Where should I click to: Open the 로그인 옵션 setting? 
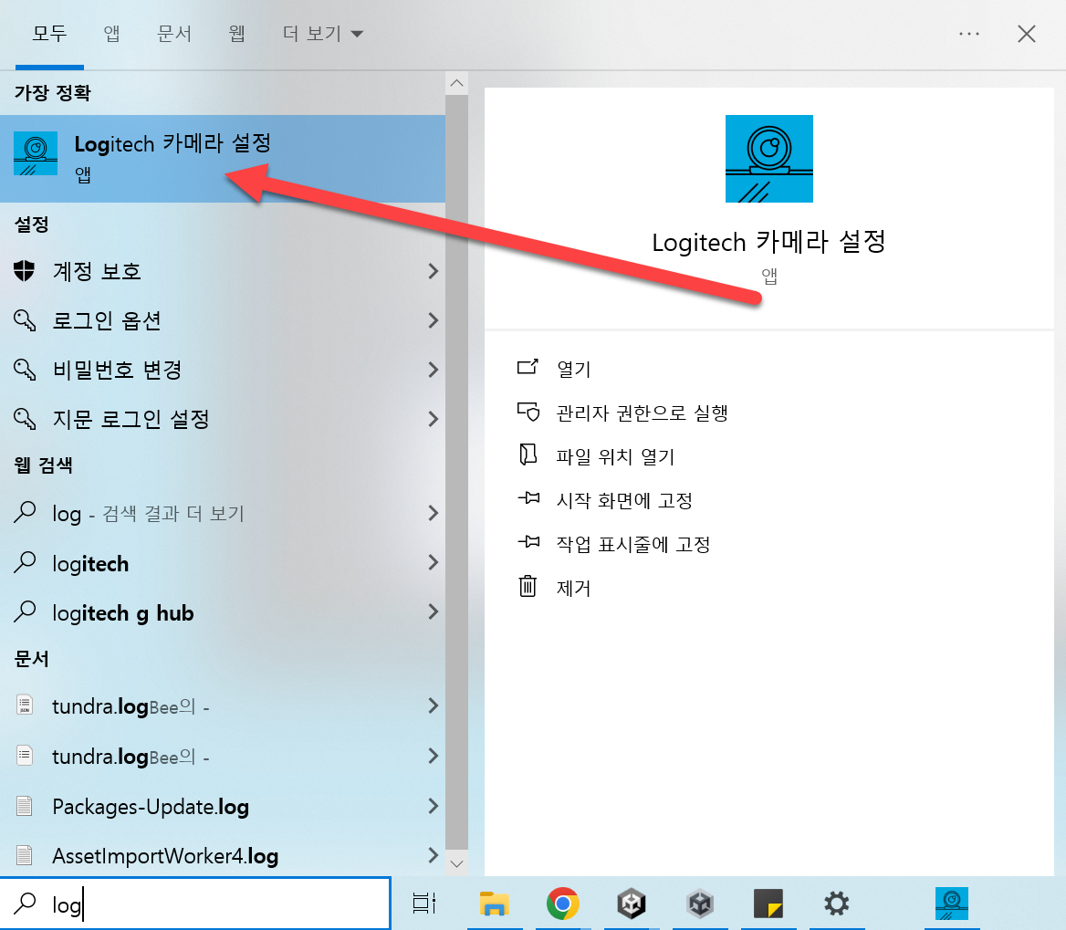coord(223,320)
